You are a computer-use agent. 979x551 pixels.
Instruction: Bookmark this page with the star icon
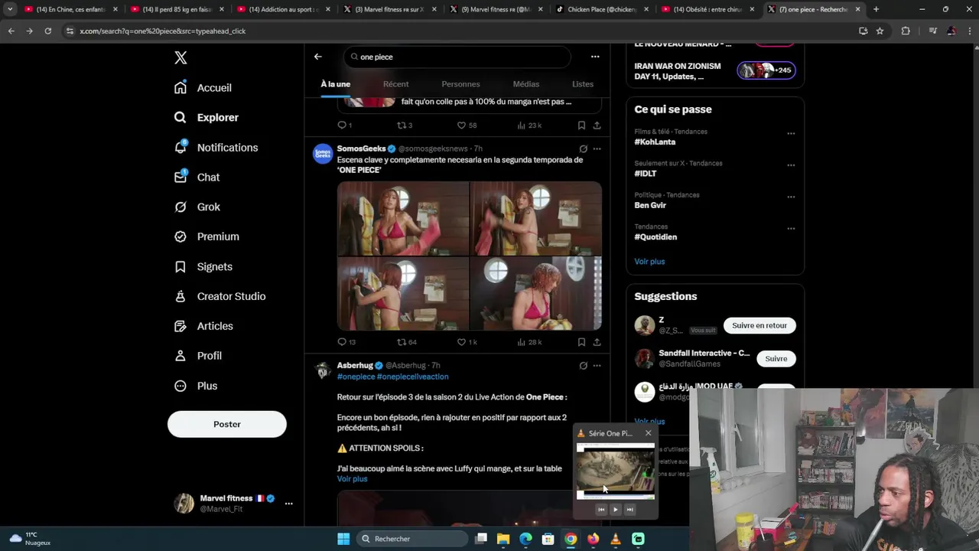(880, 31)
